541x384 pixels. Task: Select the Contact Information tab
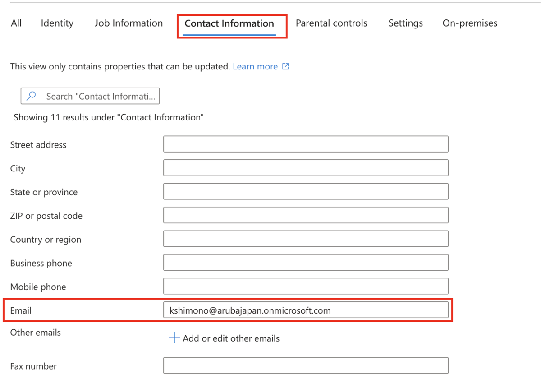pos(229,23)
